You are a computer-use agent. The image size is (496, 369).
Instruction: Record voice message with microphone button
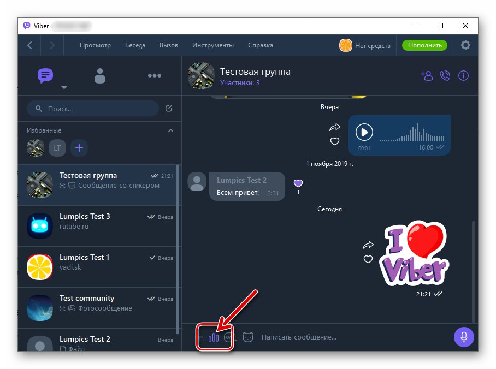(464, 337)
